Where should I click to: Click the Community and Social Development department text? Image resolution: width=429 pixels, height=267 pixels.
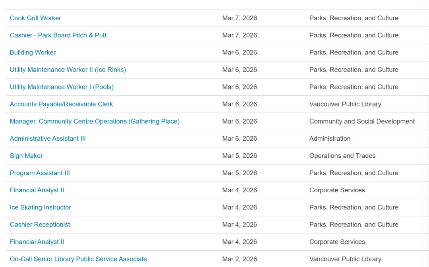pos(362,121)
